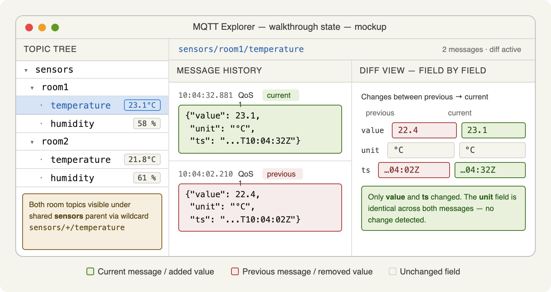Collapse the sensors tree node
This screenshot has height=292, width=551.
coord(26,70)
